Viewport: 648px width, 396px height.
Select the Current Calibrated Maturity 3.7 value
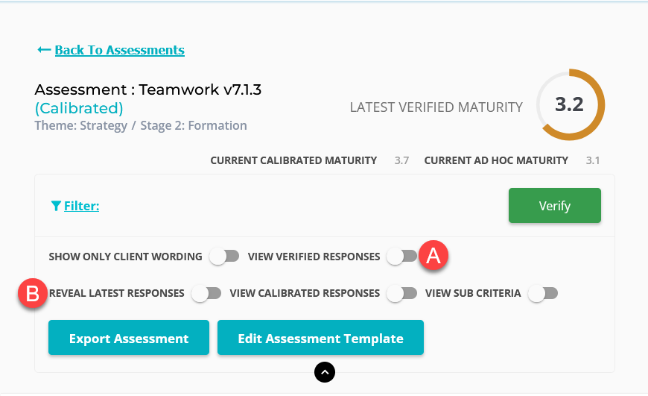(401, 160)
